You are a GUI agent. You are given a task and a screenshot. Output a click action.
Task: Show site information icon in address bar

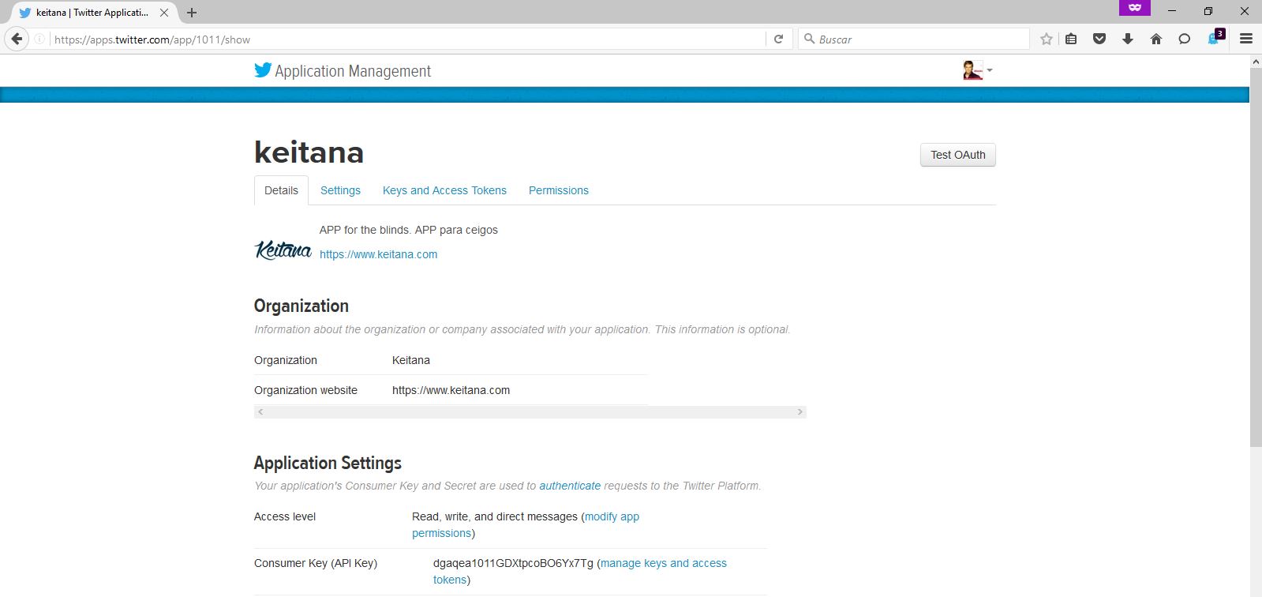39,39
